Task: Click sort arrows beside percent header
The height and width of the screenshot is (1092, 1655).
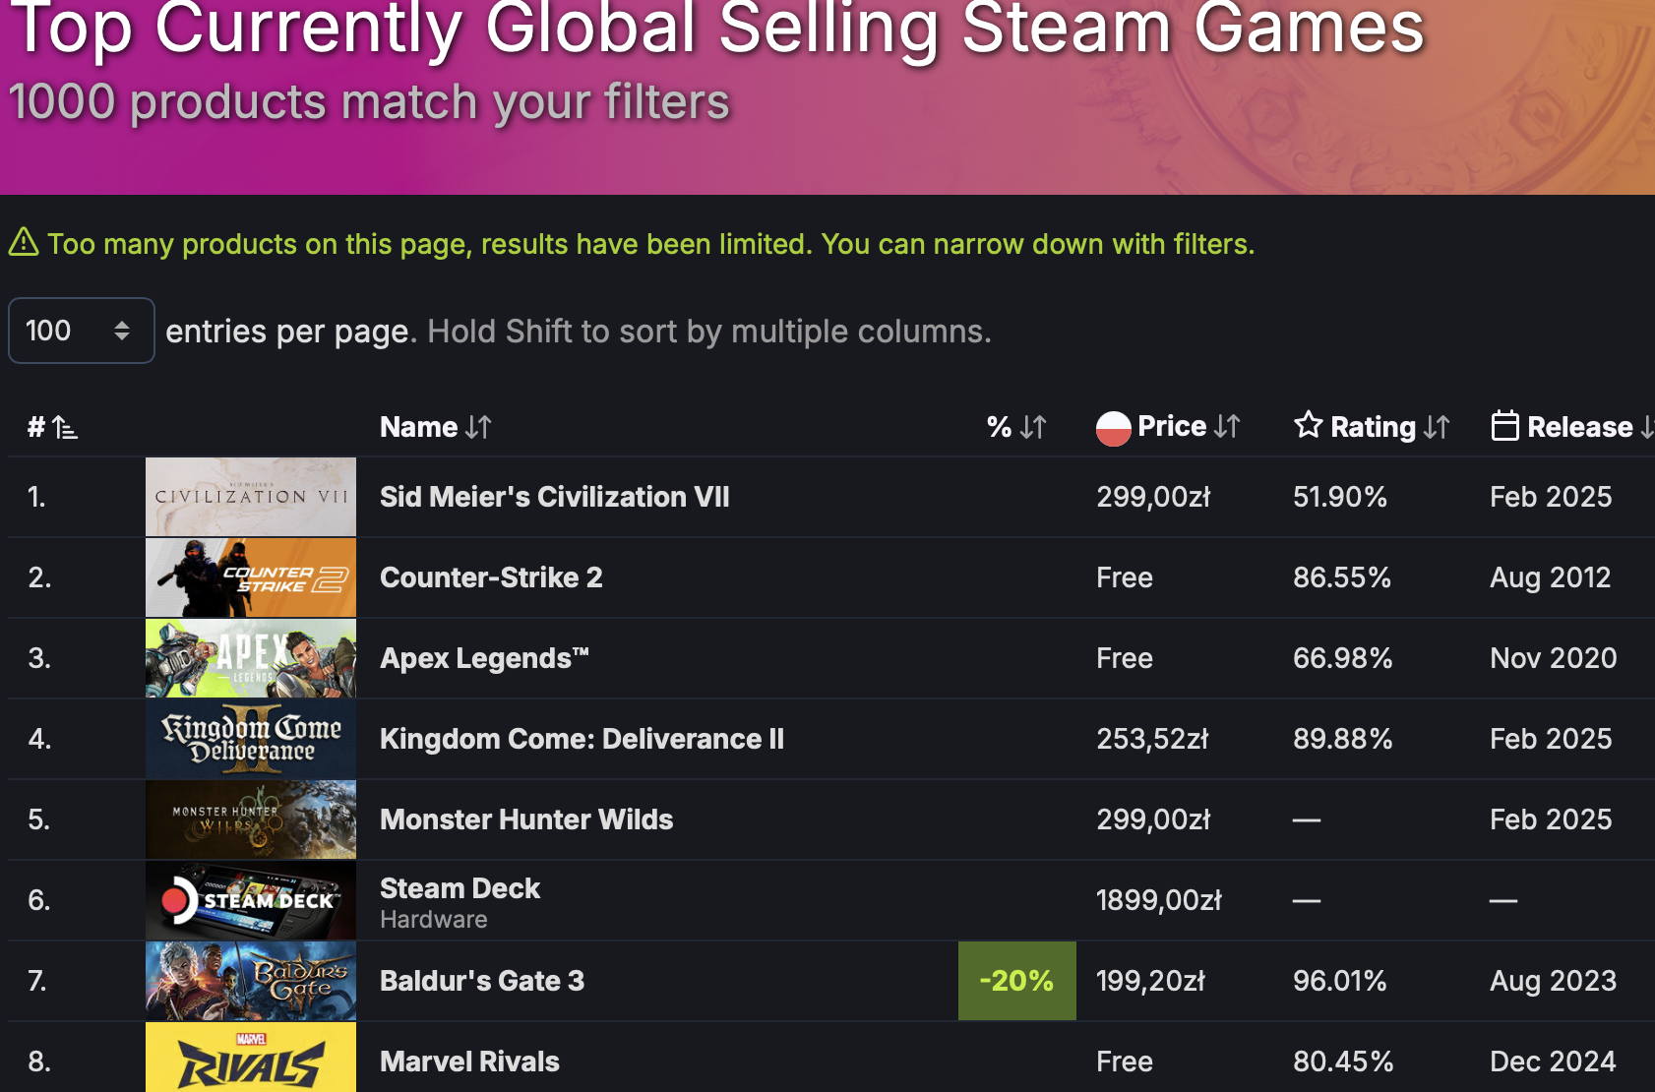Action: pyautogui.click(x=1033, y=427)
